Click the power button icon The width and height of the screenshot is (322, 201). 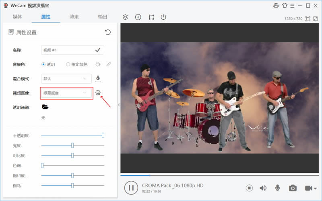tap(163, 17)
